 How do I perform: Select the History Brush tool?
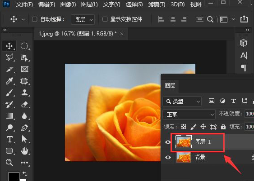[9, 105]
